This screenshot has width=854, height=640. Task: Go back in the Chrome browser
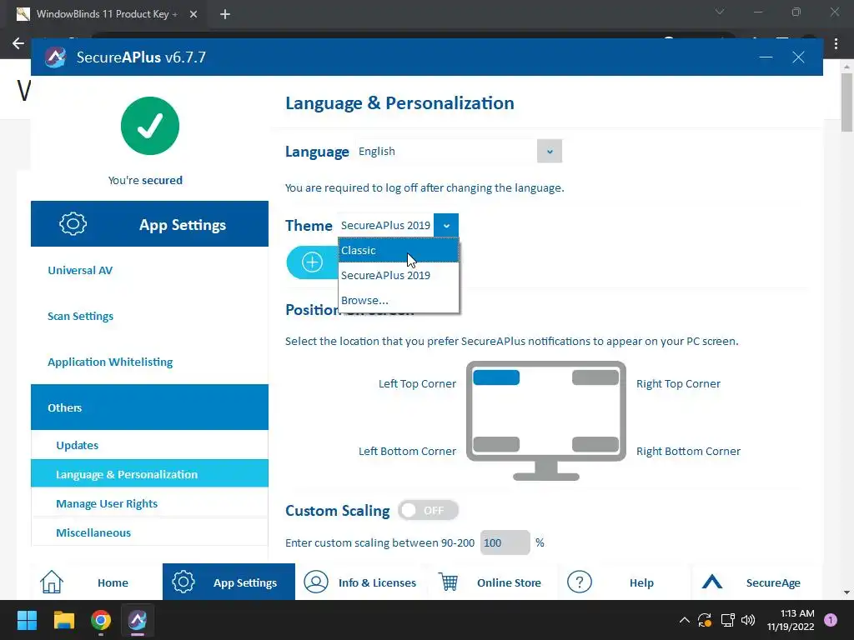[x=18, y=43]
